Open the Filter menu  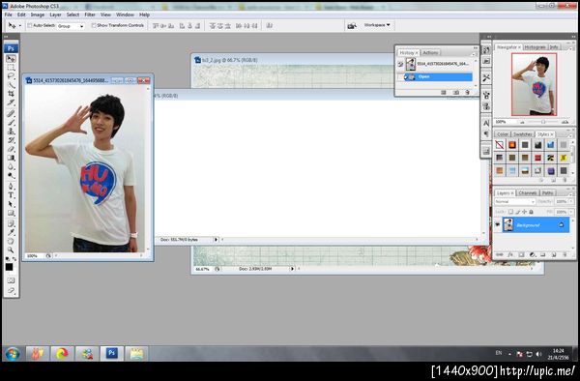pyautogui.click(x=90, y=15)
